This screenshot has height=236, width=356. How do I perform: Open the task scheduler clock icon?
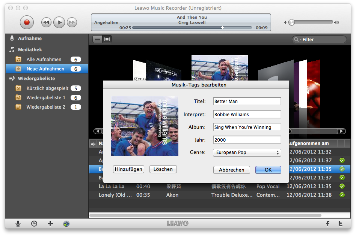pos(34,224)
